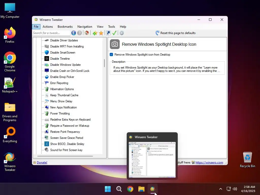Click the Show BSOD sad-face icon
Viewport: 260px width, 195px height.
click(x=47, y=144)
